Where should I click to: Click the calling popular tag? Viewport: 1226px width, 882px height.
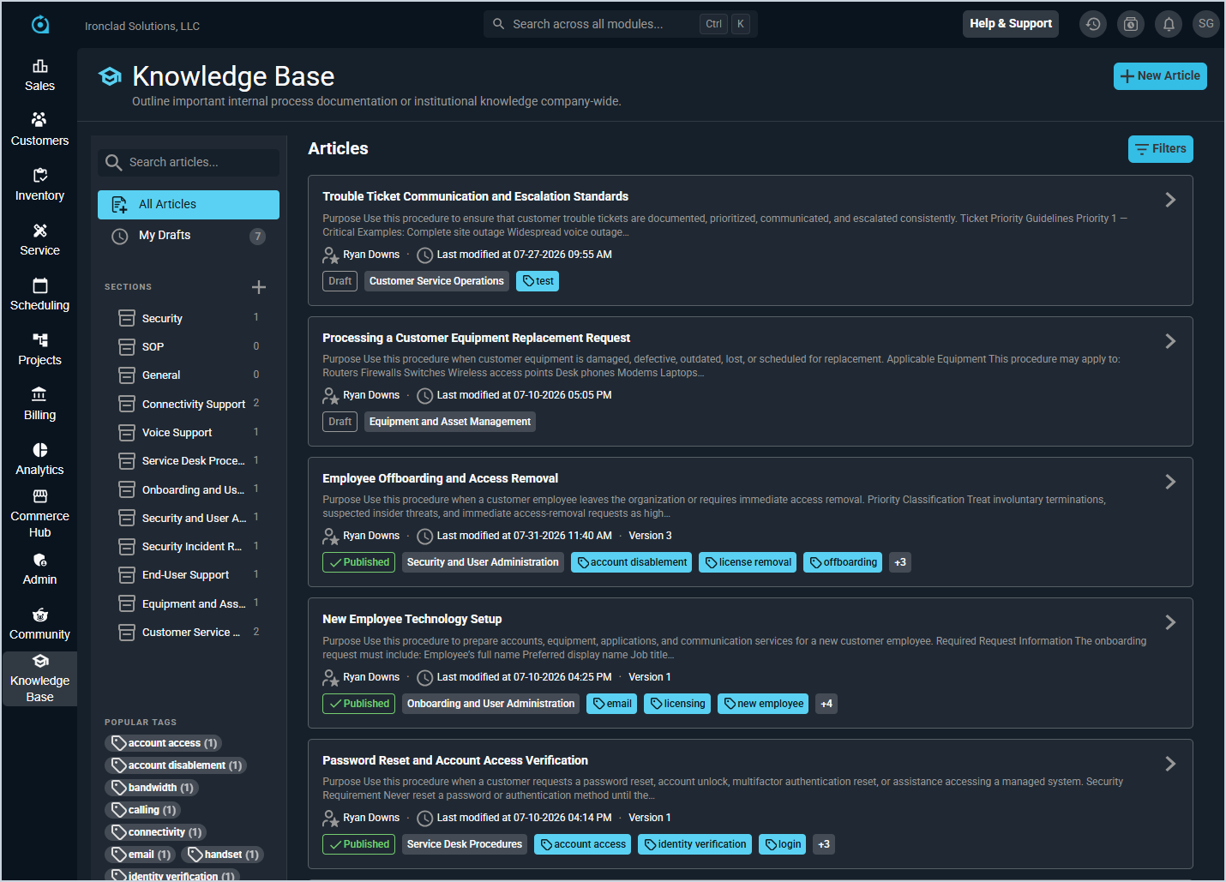point(143,810)
